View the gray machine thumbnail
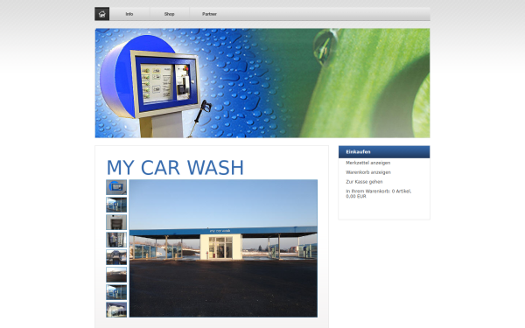The height and width of the screenshot is (328, 525). (116, 222)
